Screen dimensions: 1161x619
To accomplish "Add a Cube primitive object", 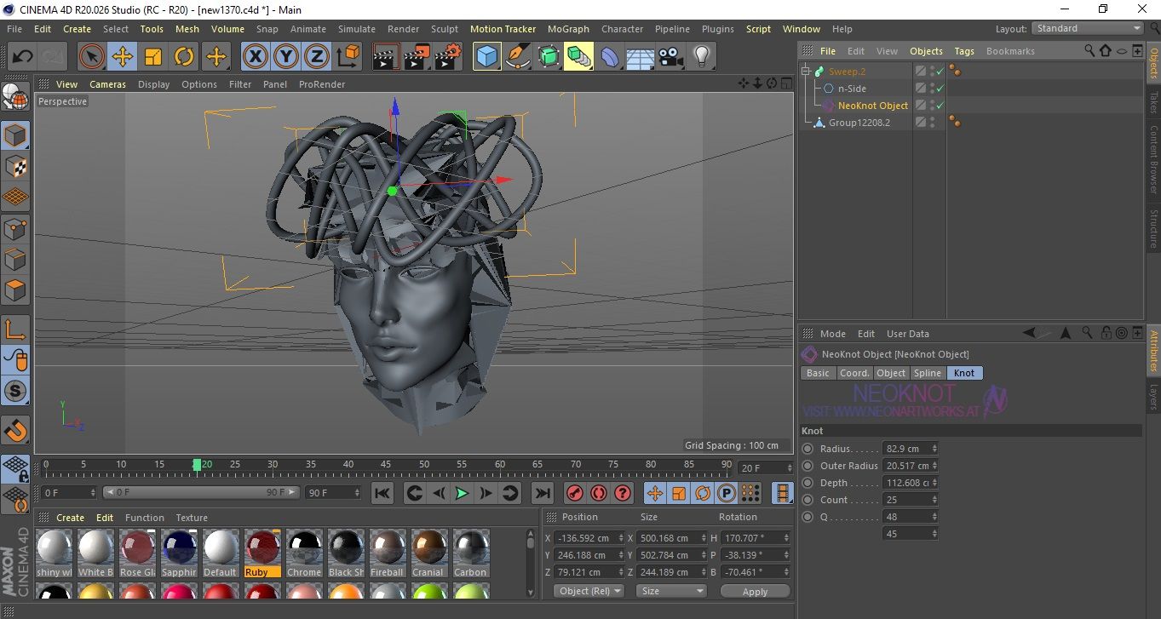I will click(487, 57).
